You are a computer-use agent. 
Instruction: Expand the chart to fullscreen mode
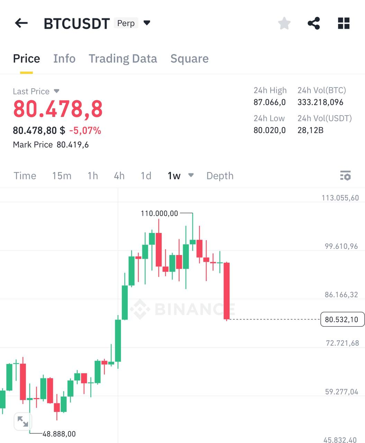pyautogui.click(x=23, y=422)
